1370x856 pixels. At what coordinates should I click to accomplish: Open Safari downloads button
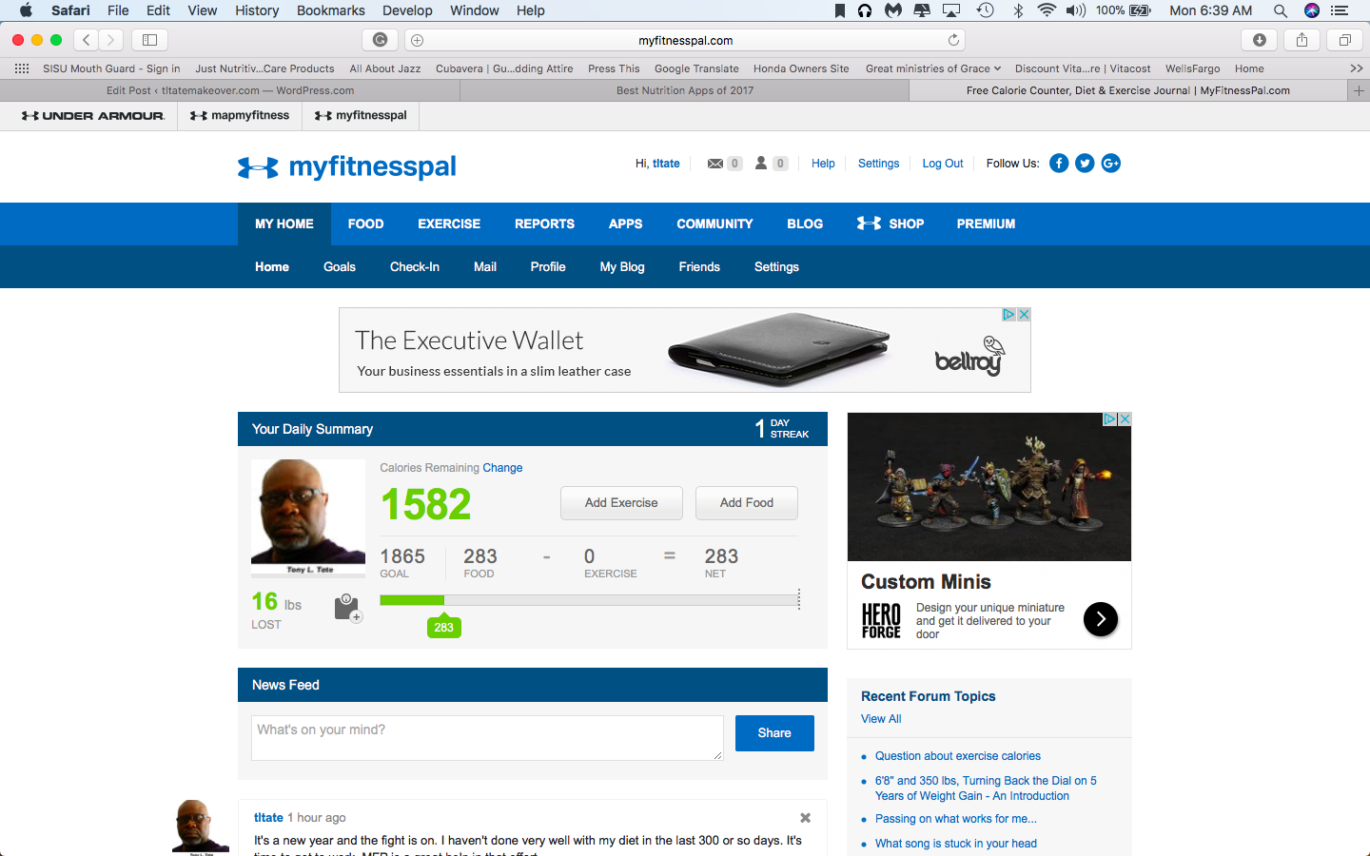(1259, 40)
